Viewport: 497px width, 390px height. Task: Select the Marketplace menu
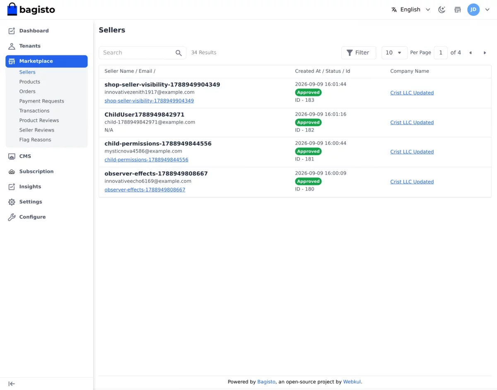pos(46,61)
